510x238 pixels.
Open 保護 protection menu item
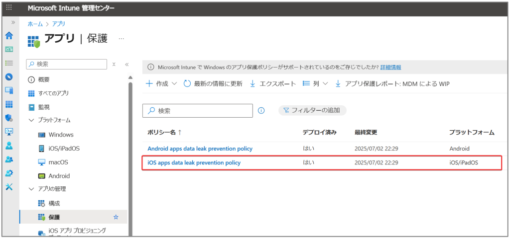(73, 217)
